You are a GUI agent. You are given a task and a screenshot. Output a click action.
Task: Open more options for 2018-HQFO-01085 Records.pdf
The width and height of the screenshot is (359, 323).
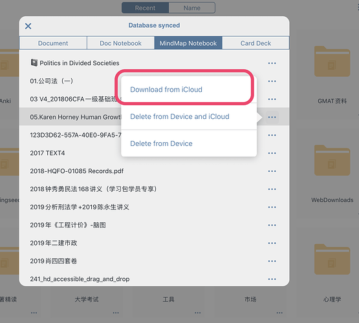[x=272, y=171]
